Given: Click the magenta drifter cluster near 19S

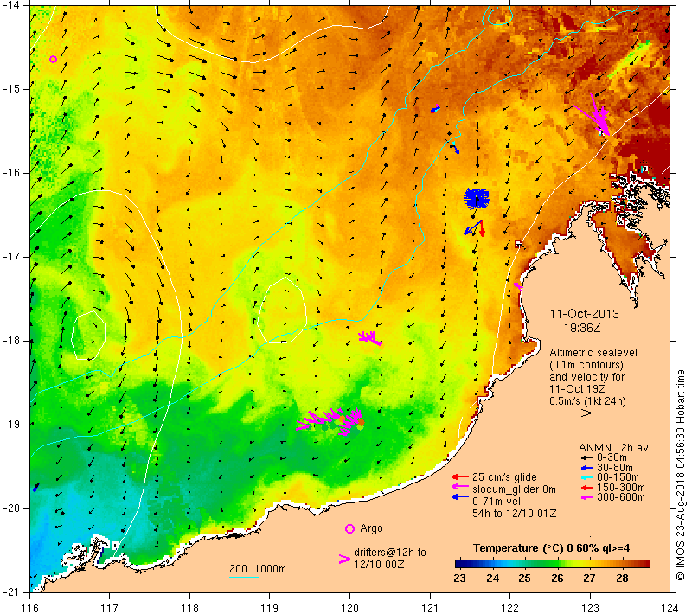Looking at the screenshot, I should [330, 421].
